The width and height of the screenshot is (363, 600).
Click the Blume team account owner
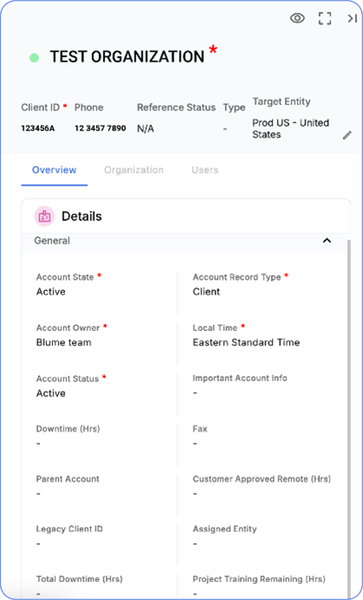(x=64, y=342)
